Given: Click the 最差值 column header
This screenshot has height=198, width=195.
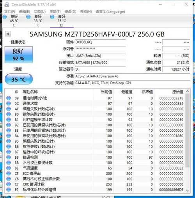Looking at the screenshot, I should click(124, 92).
